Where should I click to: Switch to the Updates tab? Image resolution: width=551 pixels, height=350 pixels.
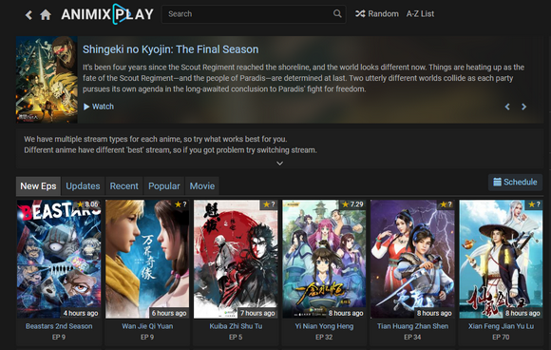83,186
